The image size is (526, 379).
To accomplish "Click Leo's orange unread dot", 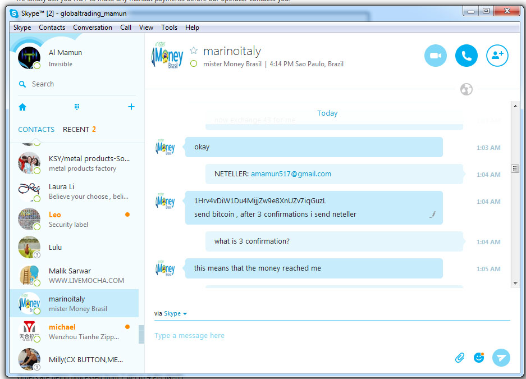I will point(127,214).
